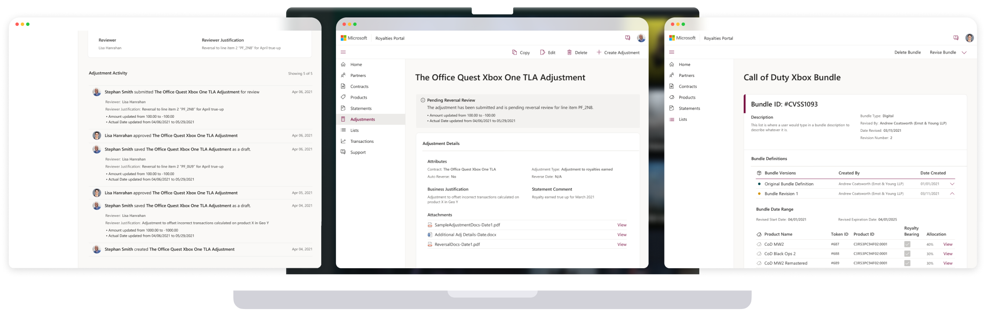Open the feedback icon beside the Adjustment window avatar

point(627,38)
